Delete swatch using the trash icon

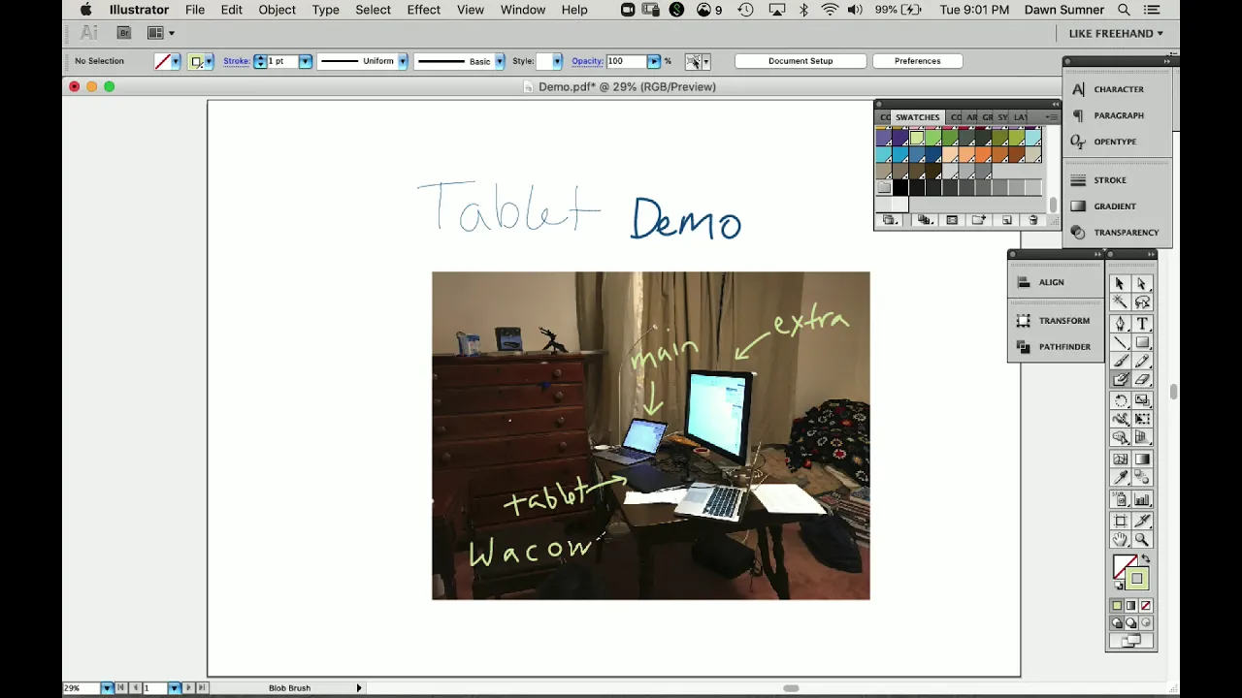[x=1033, y=220]
